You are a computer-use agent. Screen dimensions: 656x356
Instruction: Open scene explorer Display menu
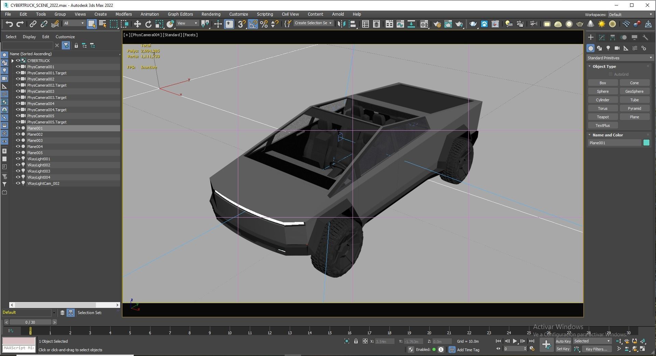(29, 37)
